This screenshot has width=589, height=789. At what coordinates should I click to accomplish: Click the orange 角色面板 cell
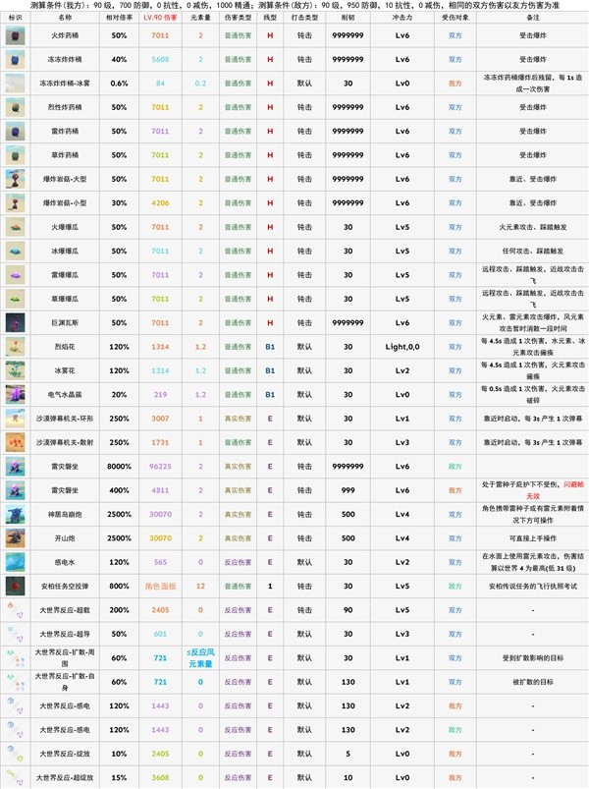(160, 587)
